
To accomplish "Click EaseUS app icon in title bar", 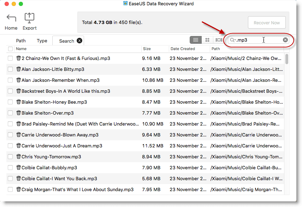I will (x=125, y=4).
